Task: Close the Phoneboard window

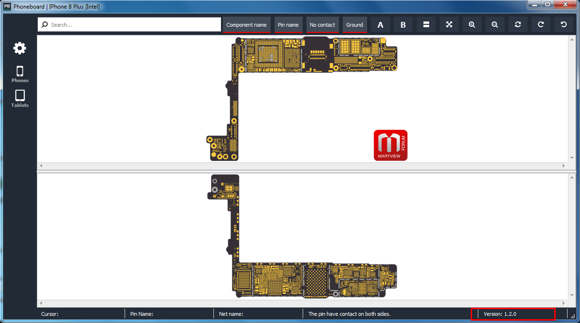Action: tap(565, 4)
